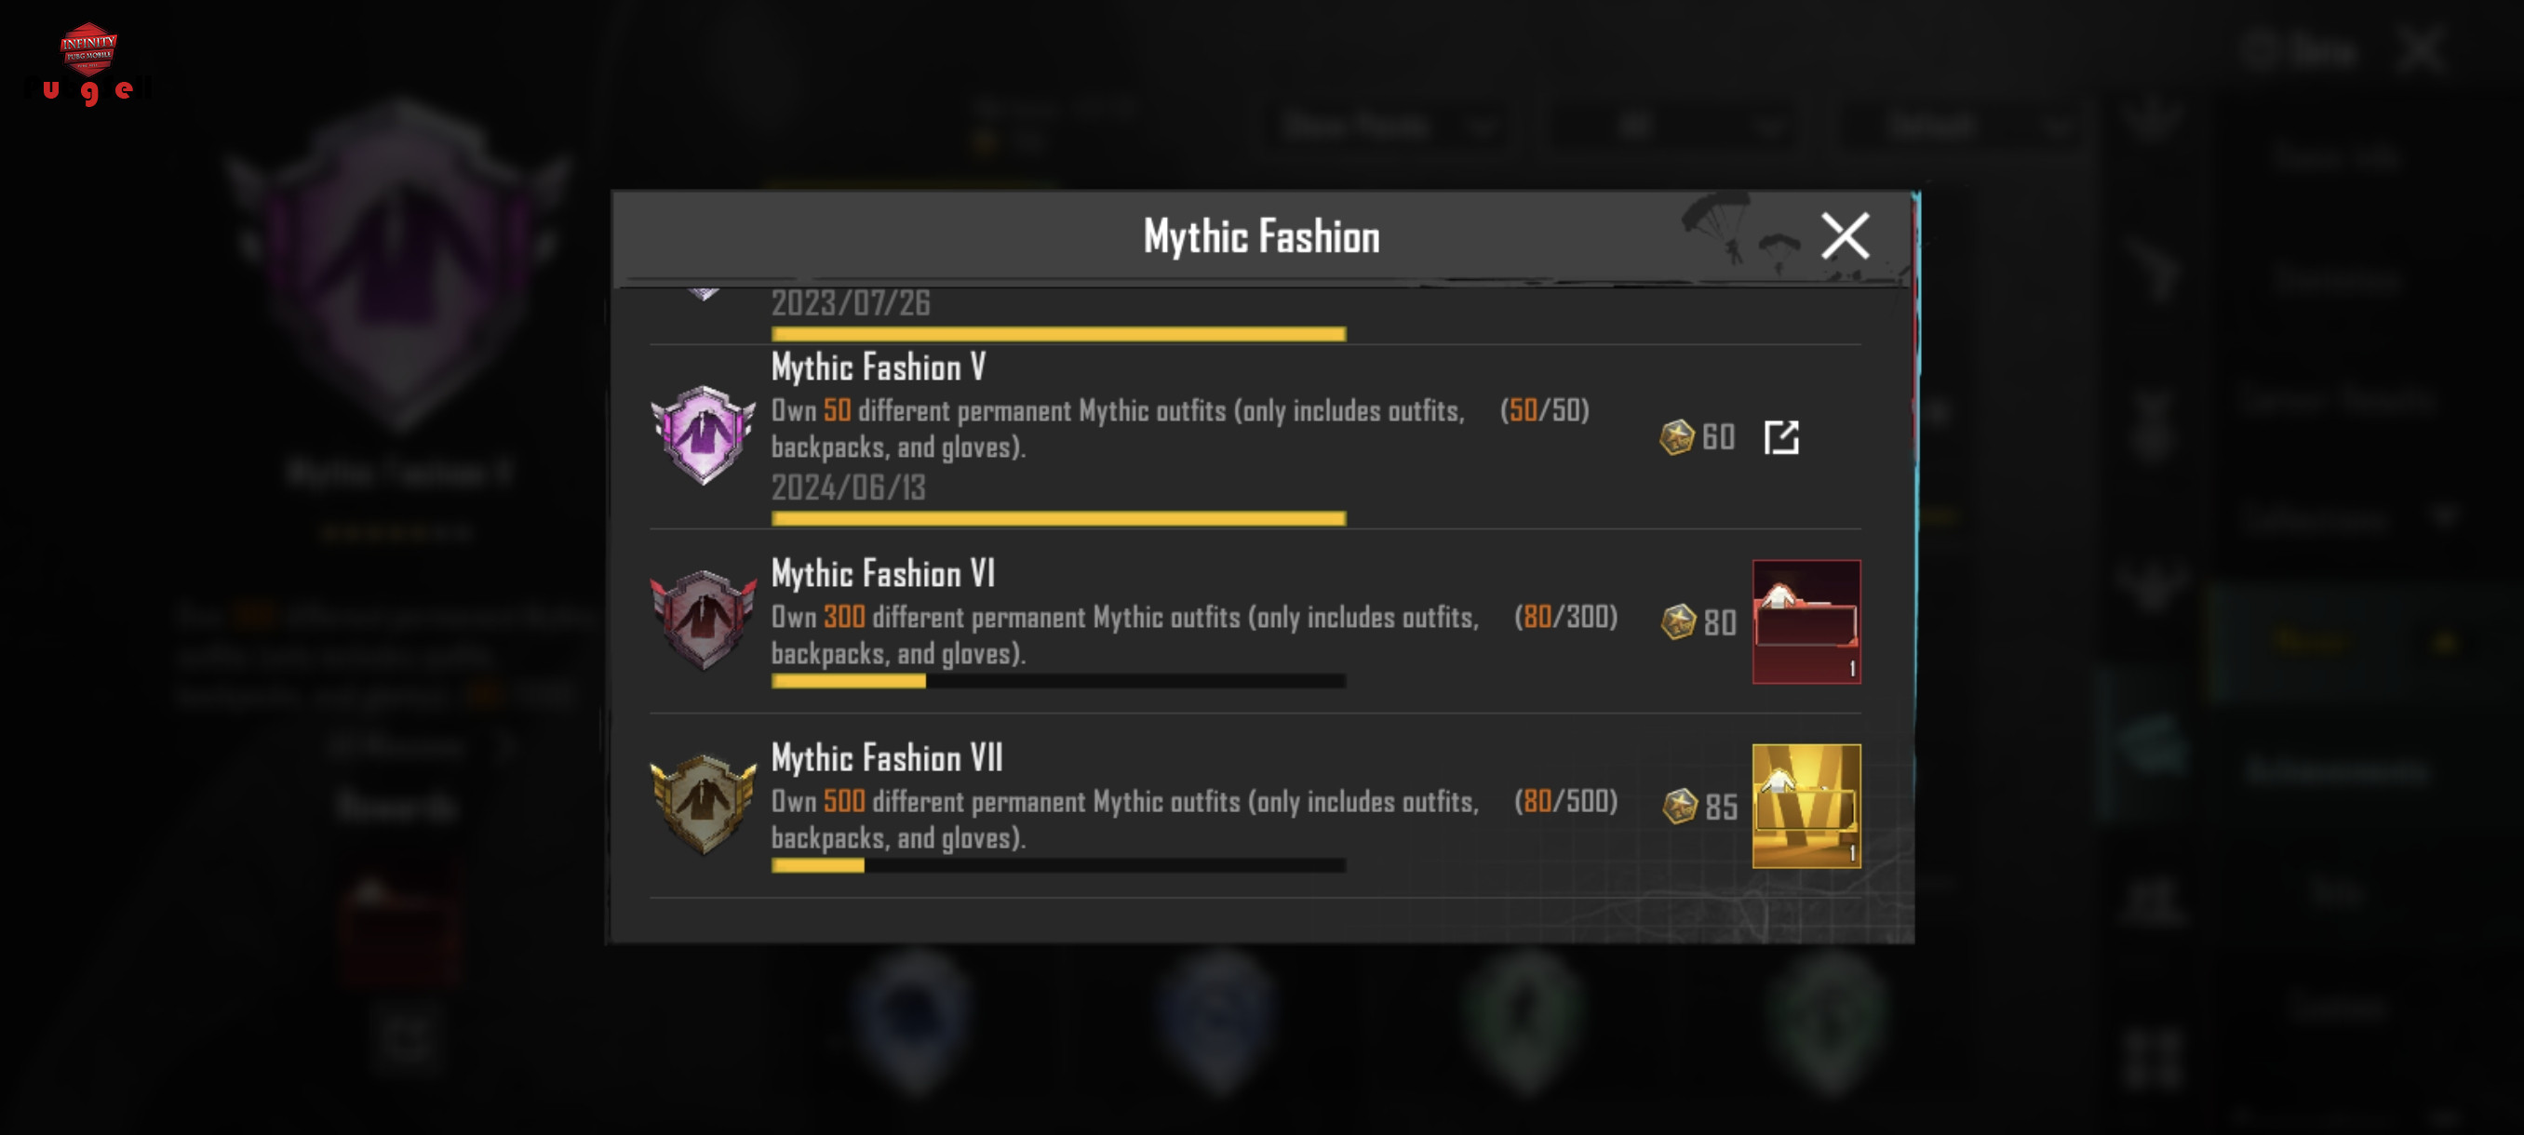Close the Mythic Fashion dialog
This screenshot has height=1135, width=2524.
[x=1845, y=236]
